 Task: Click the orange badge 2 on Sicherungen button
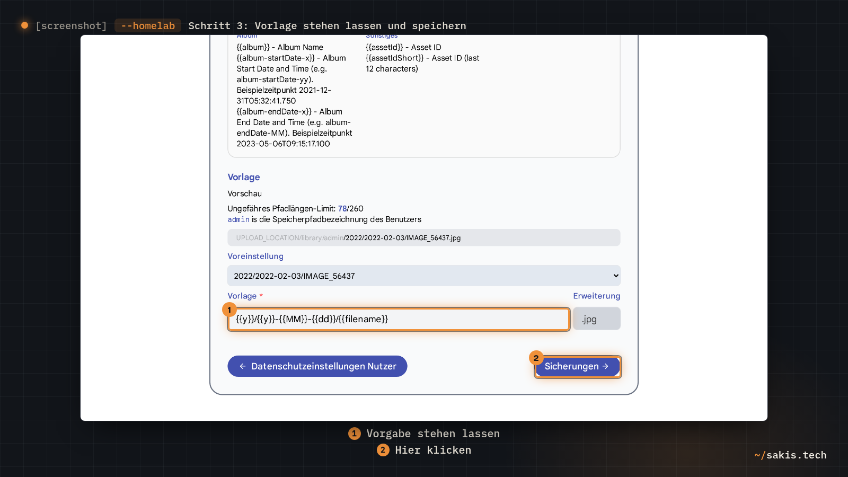(x=536, y=358)
